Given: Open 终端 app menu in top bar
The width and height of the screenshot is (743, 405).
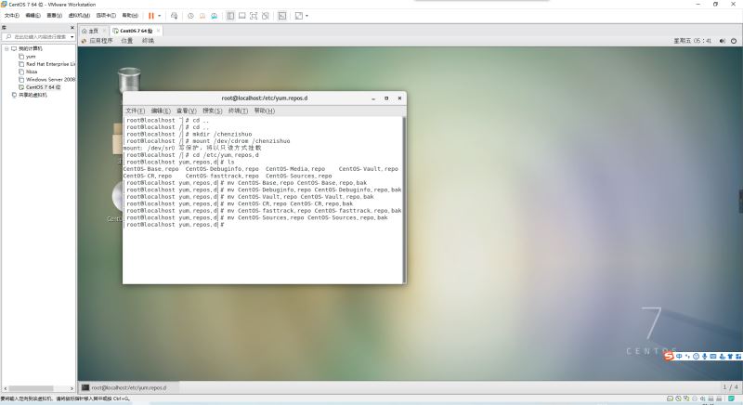Looking at the screenshot, I should pos(148,41).
